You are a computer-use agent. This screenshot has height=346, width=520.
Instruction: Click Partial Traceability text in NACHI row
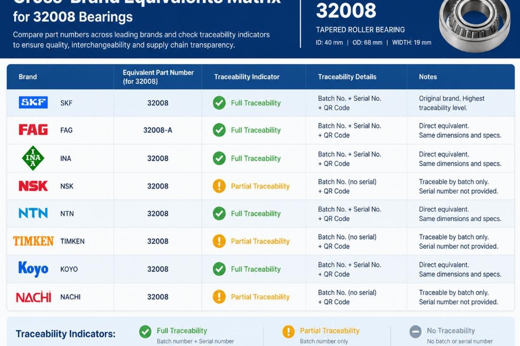coord(260,297)
